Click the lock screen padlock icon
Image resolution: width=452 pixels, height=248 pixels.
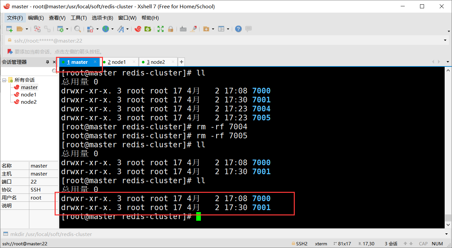[x=171, y=29]
